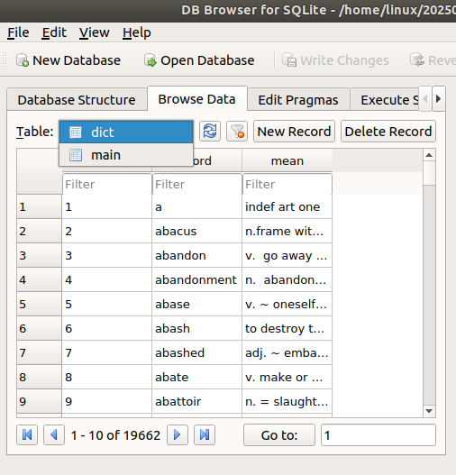Select the dict table in dropdown list
Viewport: 456px width, 475px height.
126,132
